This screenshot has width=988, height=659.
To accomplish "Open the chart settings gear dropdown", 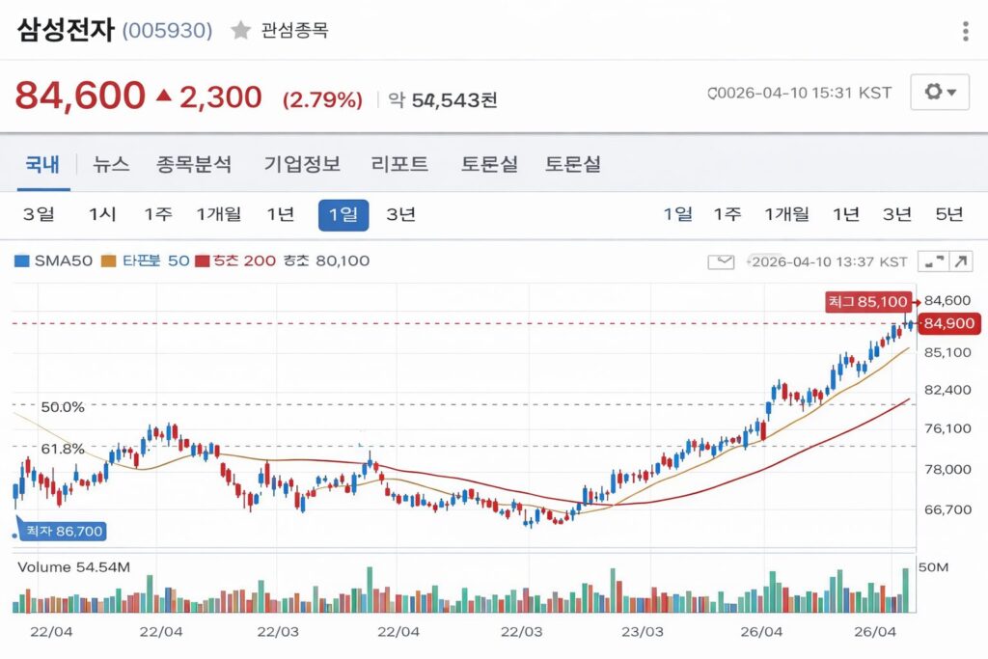I will [939, 93].
